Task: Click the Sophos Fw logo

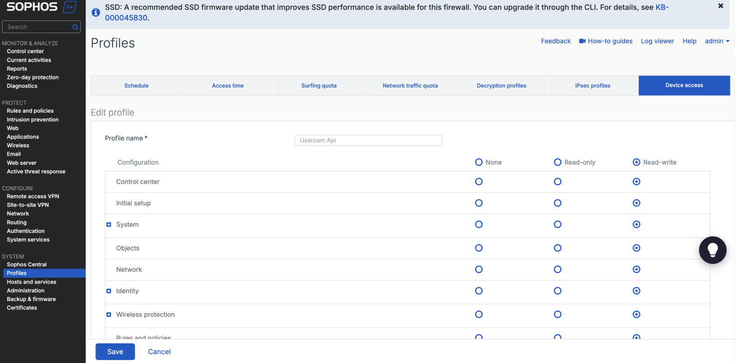Action: tap(42, 7)
